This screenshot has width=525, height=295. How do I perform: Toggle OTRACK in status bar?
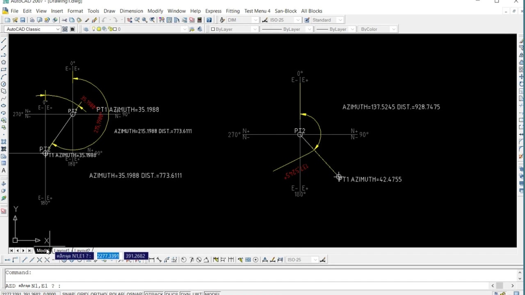pos(154,294)
